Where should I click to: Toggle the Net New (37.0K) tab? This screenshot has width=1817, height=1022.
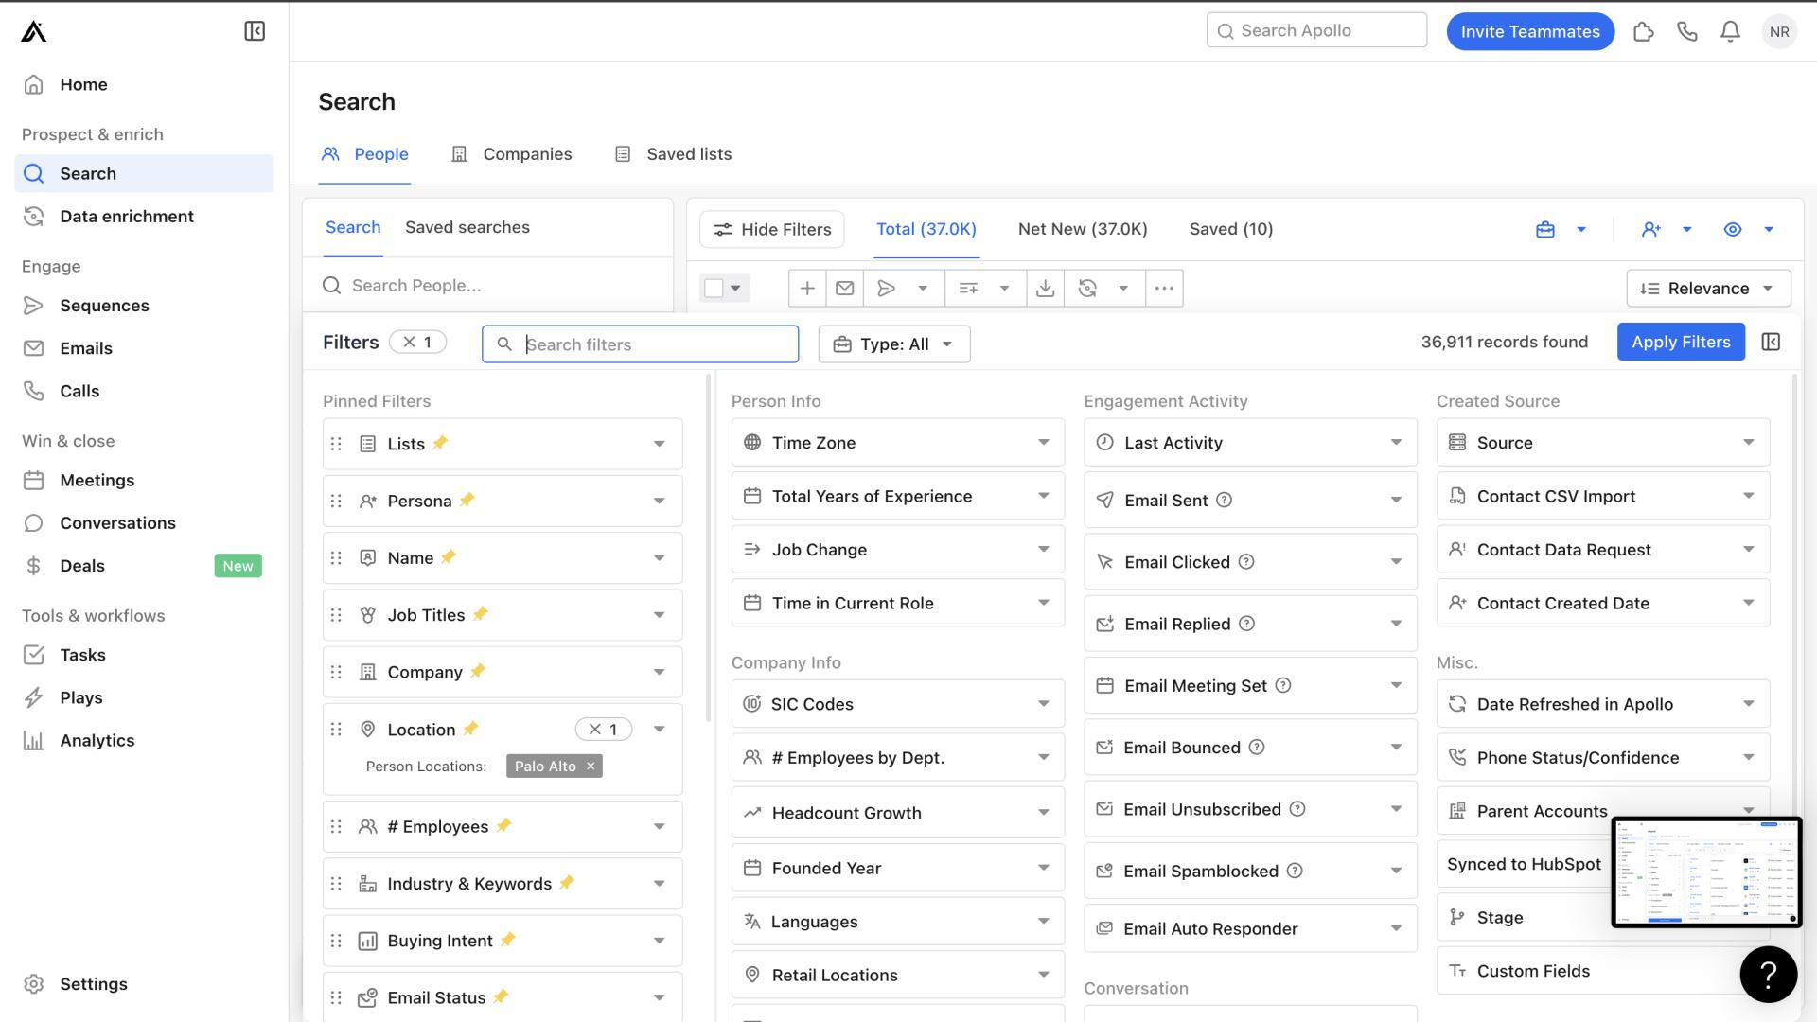pyautogui.click(x=1081, y=228)
